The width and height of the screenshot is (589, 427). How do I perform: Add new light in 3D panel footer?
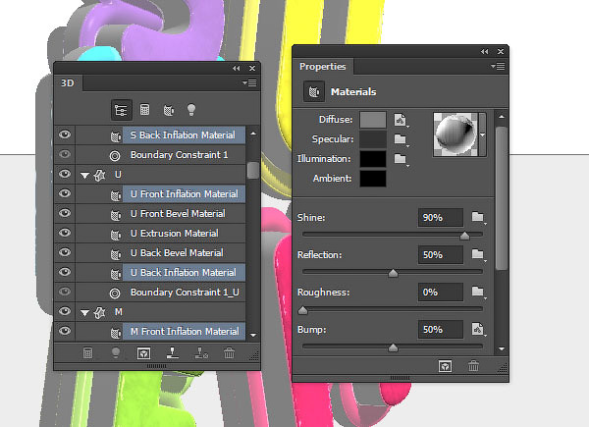(x=116, y=353)
